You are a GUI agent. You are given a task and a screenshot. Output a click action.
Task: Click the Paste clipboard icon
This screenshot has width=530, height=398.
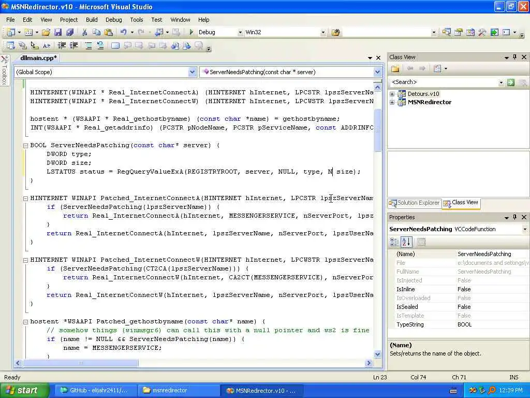click(x=109, y=32)
